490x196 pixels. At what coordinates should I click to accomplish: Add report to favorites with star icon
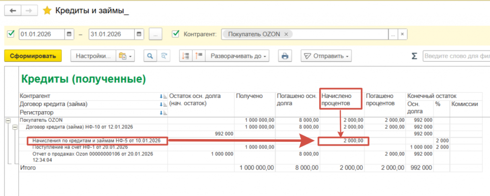click(x=47, y=10)
